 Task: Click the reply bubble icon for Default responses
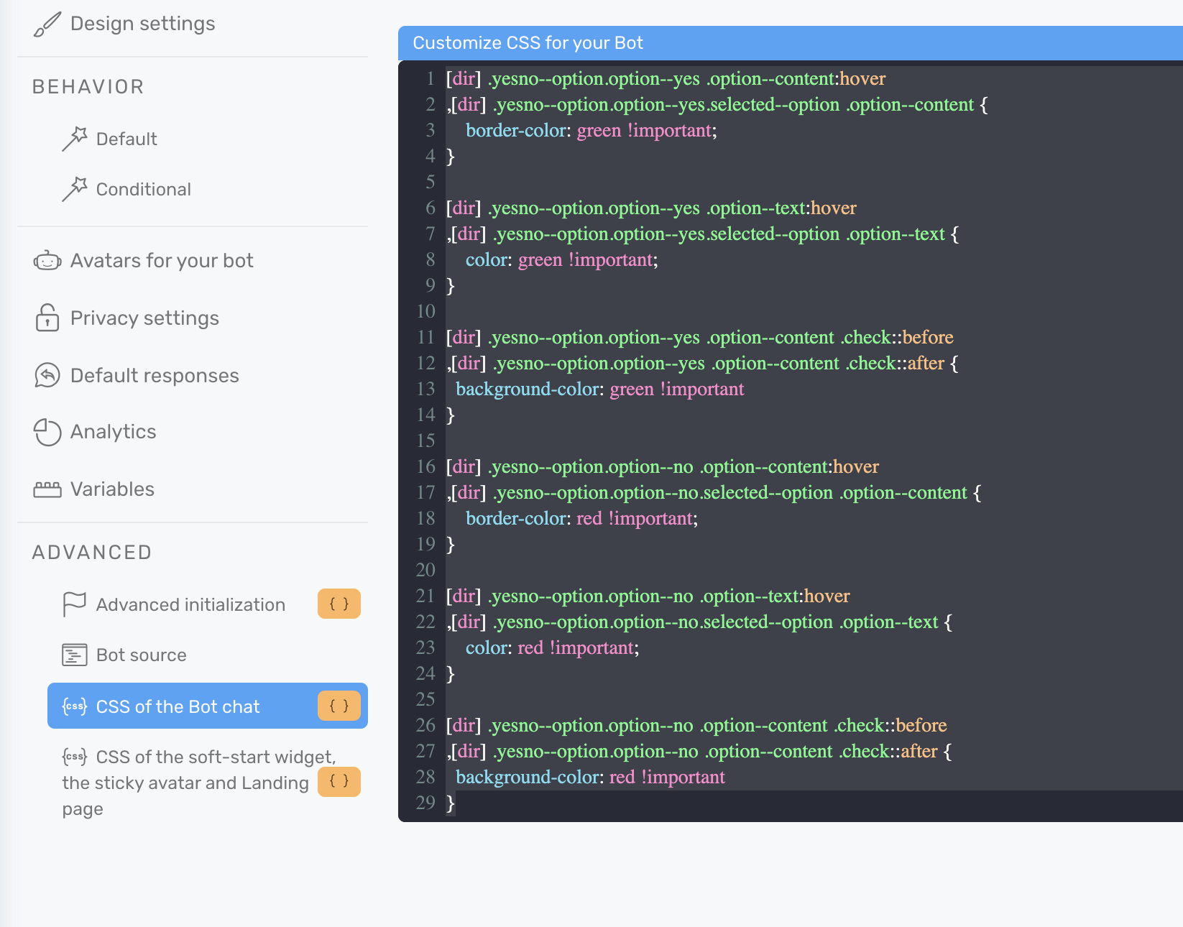coord(47,375)
